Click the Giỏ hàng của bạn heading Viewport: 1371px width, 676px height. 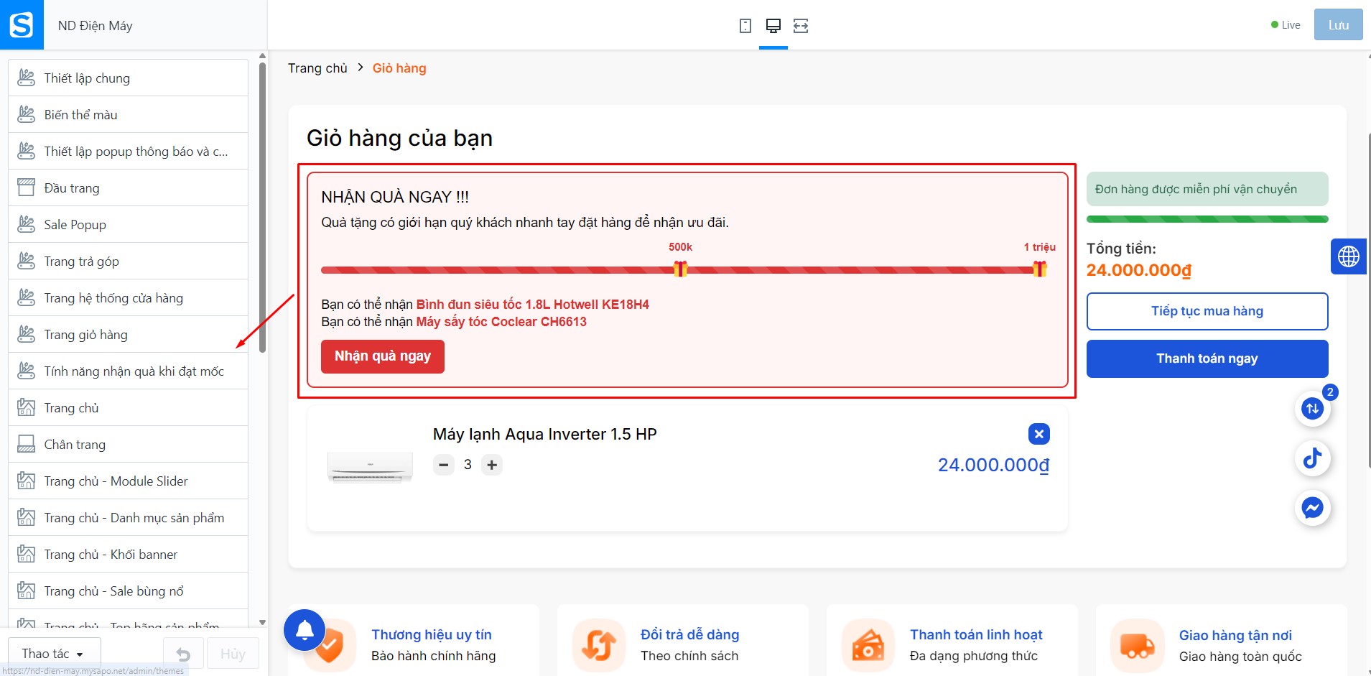coord(399,138)
